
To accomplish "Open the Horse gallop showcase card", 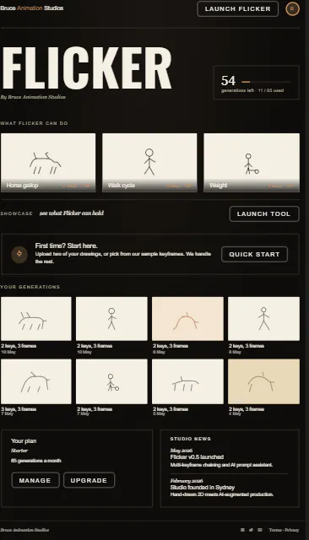I will click(x=48, y=163).
